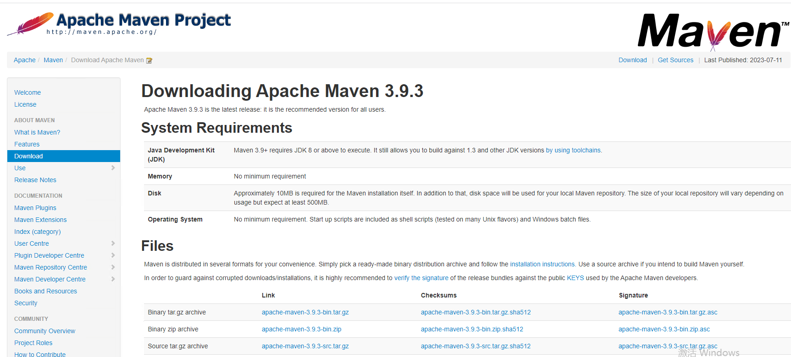This screenshot has height=357, width=791.
Task: Click the 'Disk' row label
Action: click(155, 193)
